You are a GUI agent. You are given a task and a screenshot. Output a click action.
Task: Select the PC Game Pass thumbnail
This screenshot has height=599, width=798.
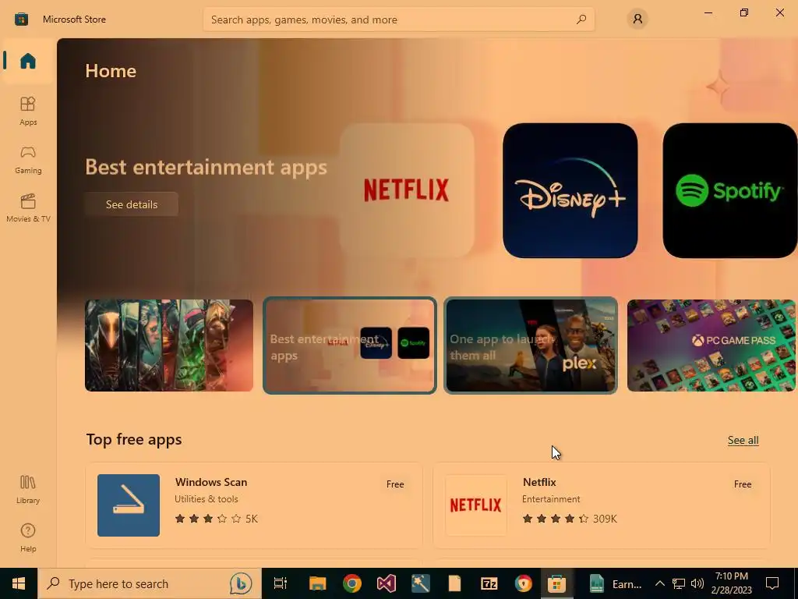(x=711, y=346)
